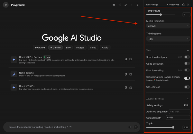The image size is (193, 134).
Task: Click Edit next to Structured outputs
Action: tap(180, 57)
